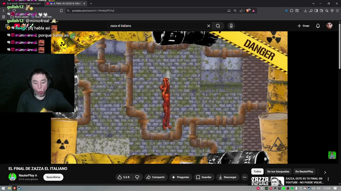This screenshot has height=191, width=341.
Task: Click the Steam taskbar icon
Action: tap(19, 188)
